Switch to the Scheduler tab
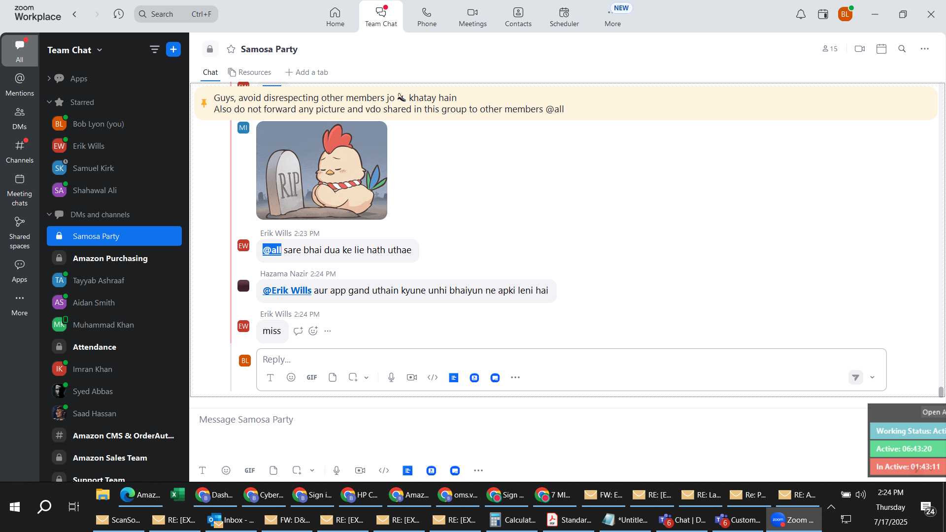The height and width of the screenshot is (532, 946). point(564,17)
